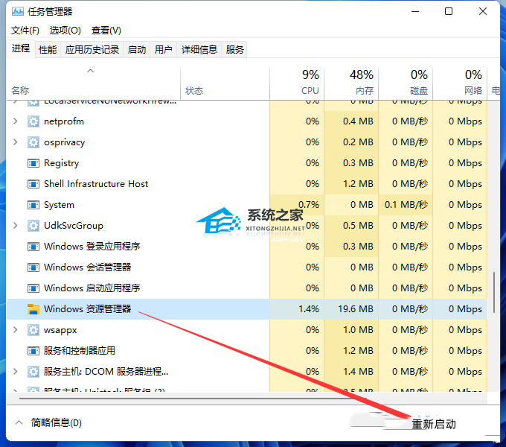Click the UdkSvcGroup gear icon

pyautogui.click(x=33, y=226)
